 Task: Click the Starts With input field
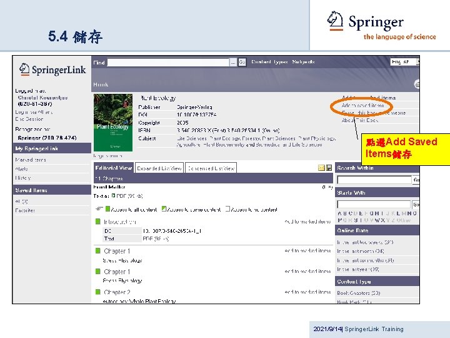[374, 204]
